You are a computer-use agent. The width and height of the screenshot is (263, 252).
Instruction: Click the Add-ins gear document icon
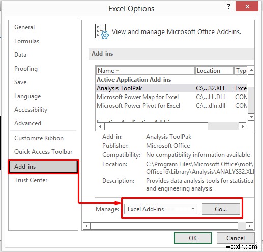[x=102, y=31]
